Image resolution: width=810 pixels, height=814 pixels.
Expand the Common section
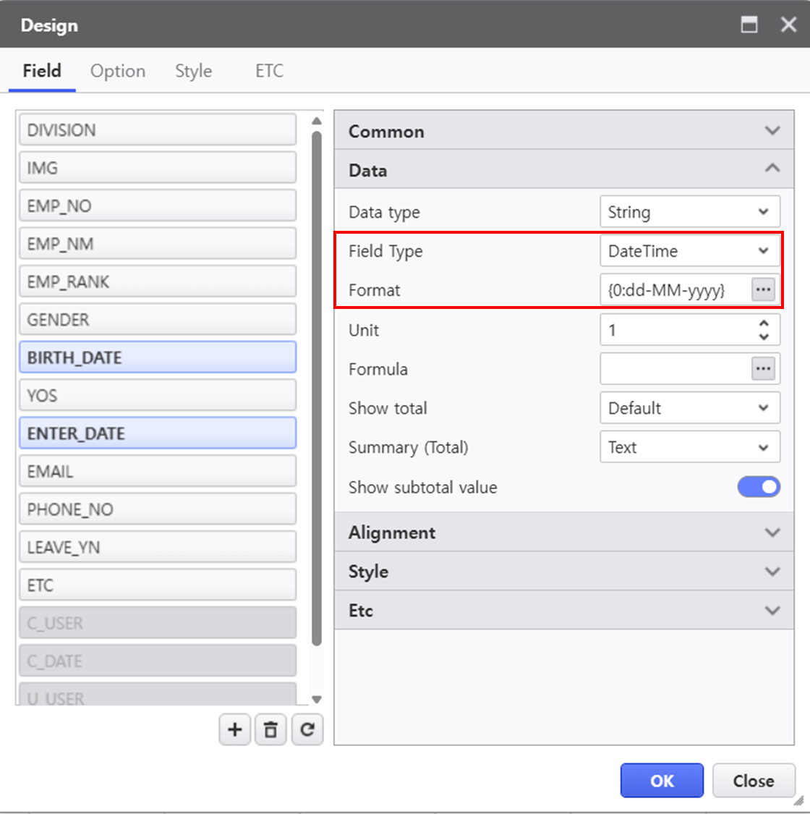pos(564,131)
